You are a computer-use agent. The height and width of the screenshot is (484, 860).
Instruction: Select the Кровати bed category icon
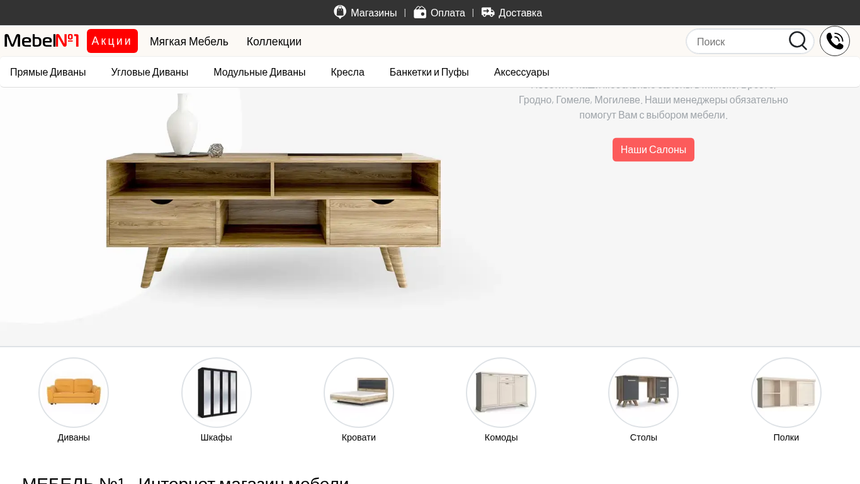pyautogui.click(x=359, y=393)
